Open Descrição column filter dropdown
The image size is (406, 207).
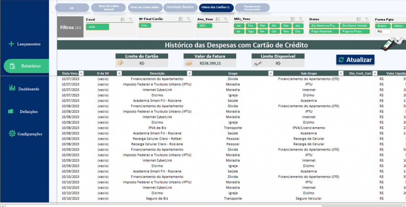click(190, 73)
